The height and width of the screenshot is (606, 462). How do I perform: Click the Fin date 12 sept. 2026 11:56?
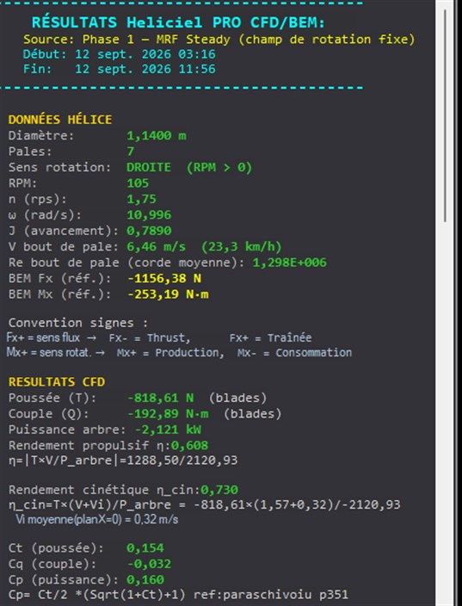point(145,69)
